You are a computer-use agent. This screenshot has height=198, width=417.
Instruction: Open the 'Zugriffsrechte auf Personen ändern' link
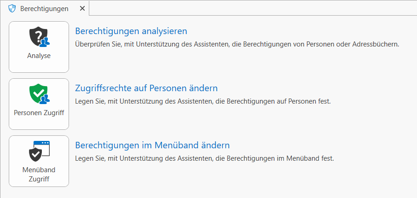pos(146,88)
